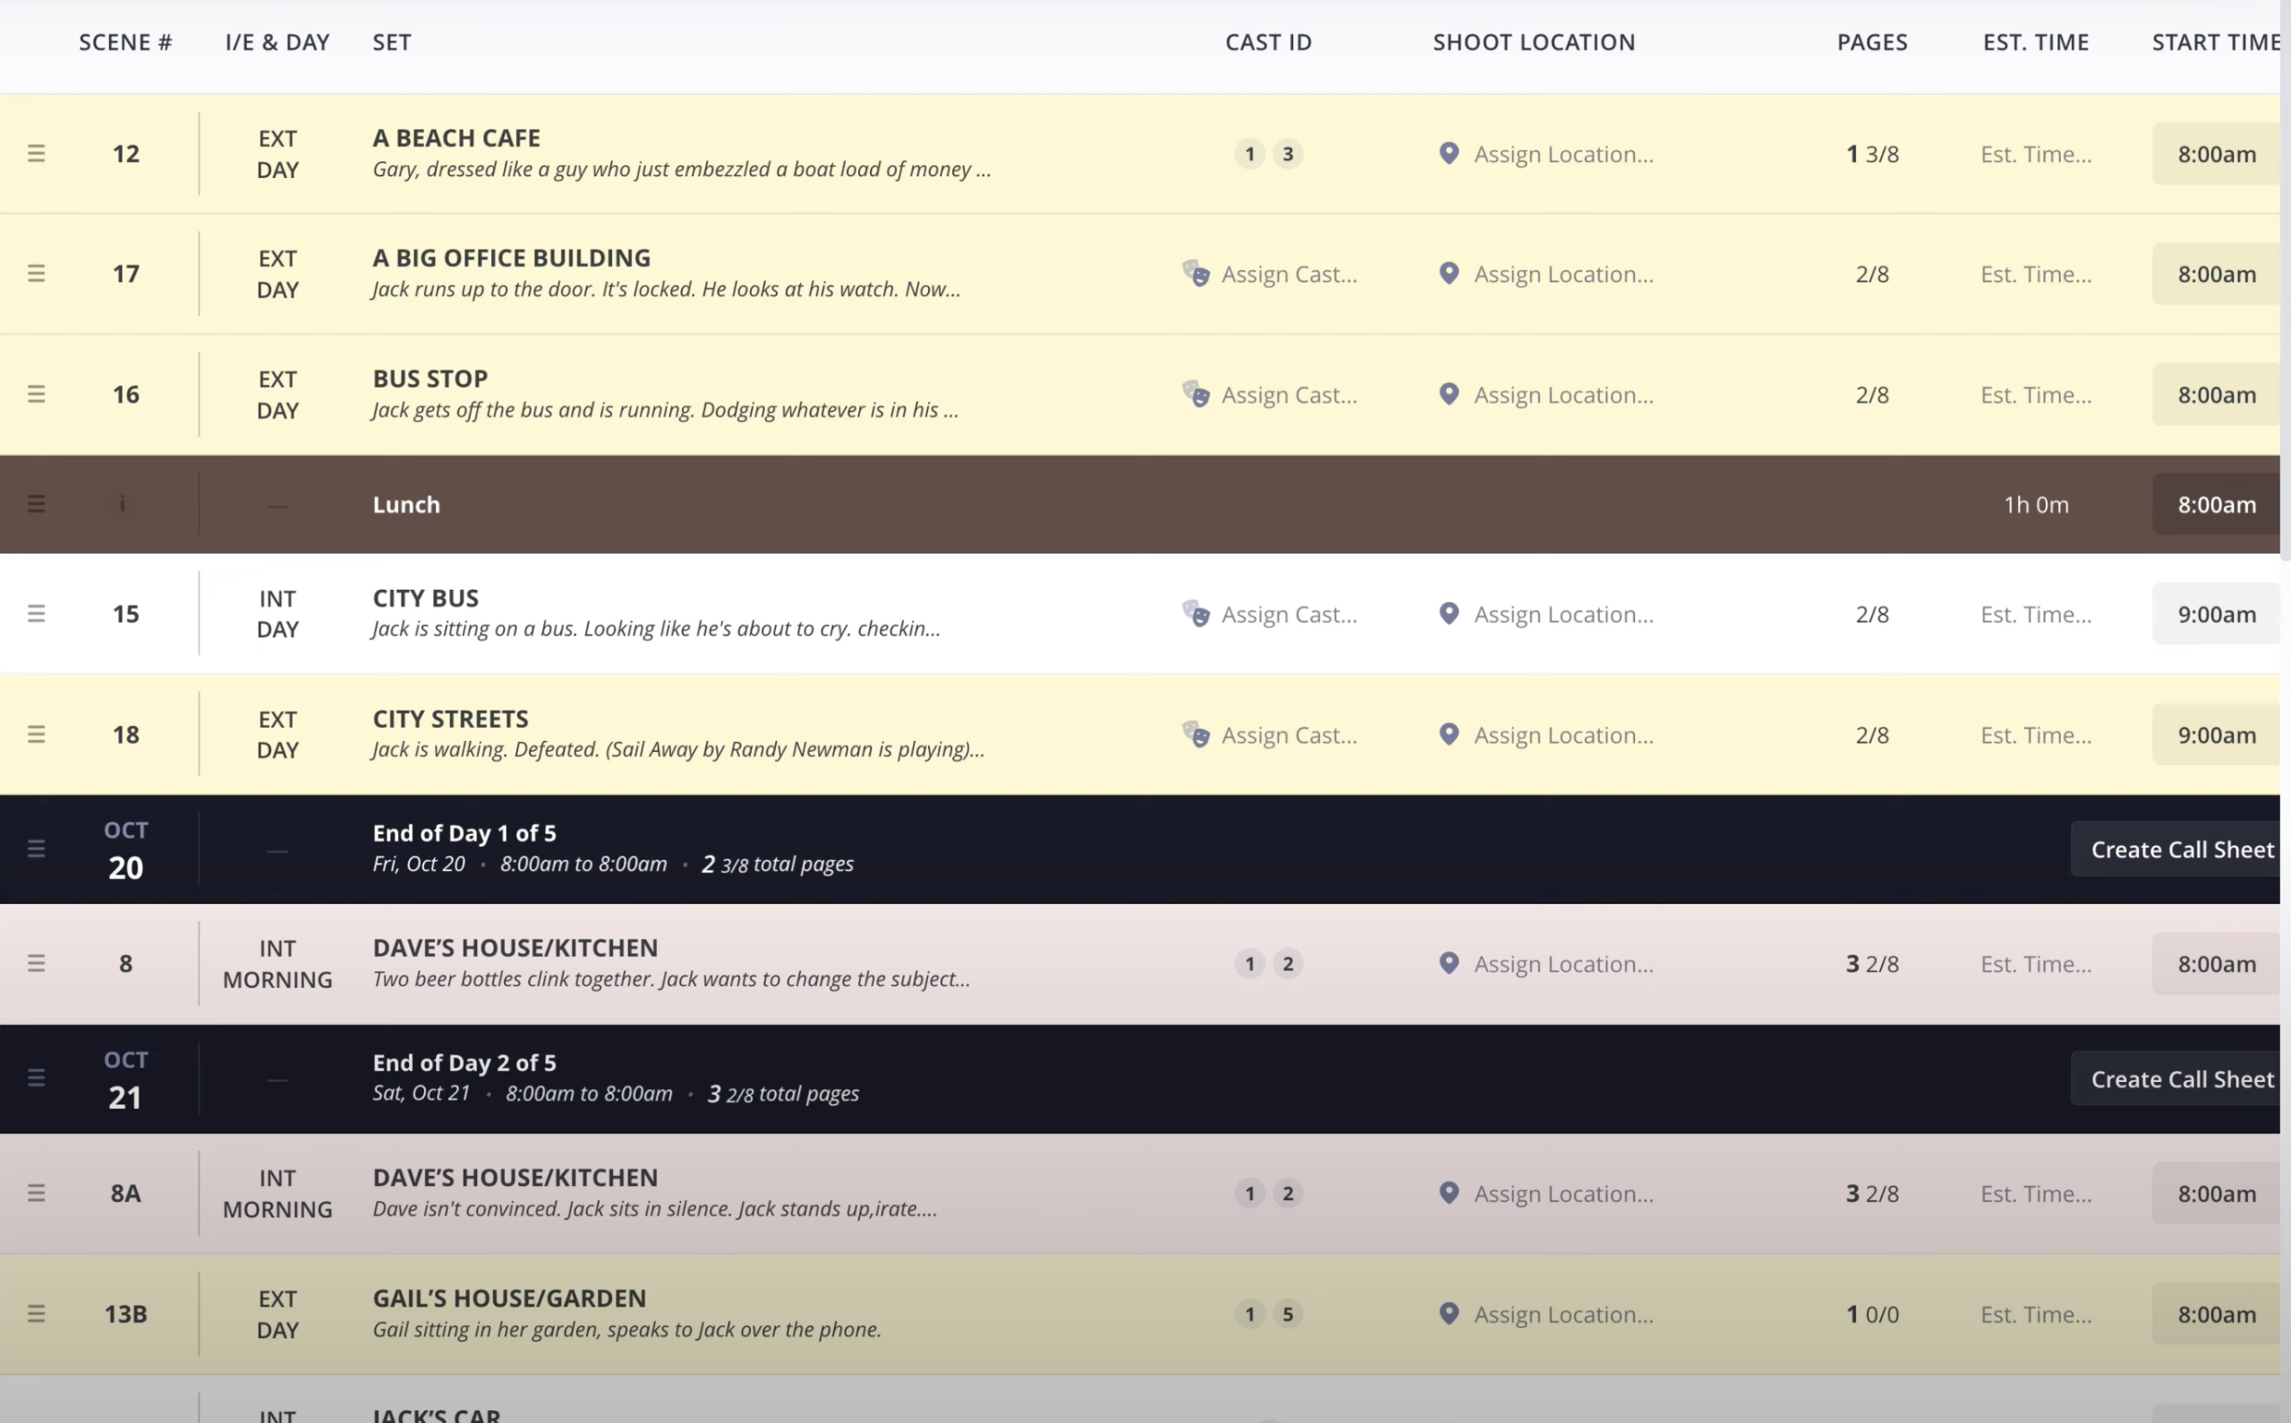
Task: Click cast ID badge 5 on scene 13B
Action: click(1288, 1314)
